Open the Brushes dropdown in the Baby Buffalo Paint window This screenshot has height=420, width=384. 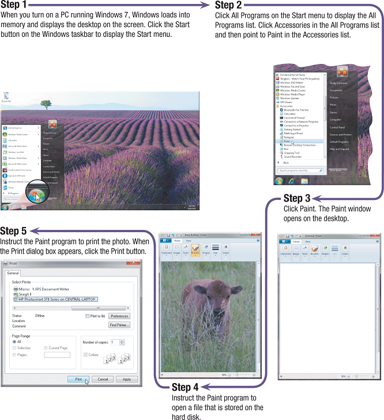click(x=195, y=250)
